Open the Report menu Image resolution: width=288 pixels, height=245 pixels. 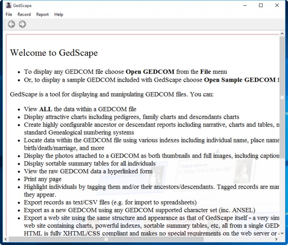pyautogui.click(x=42, y=14)
